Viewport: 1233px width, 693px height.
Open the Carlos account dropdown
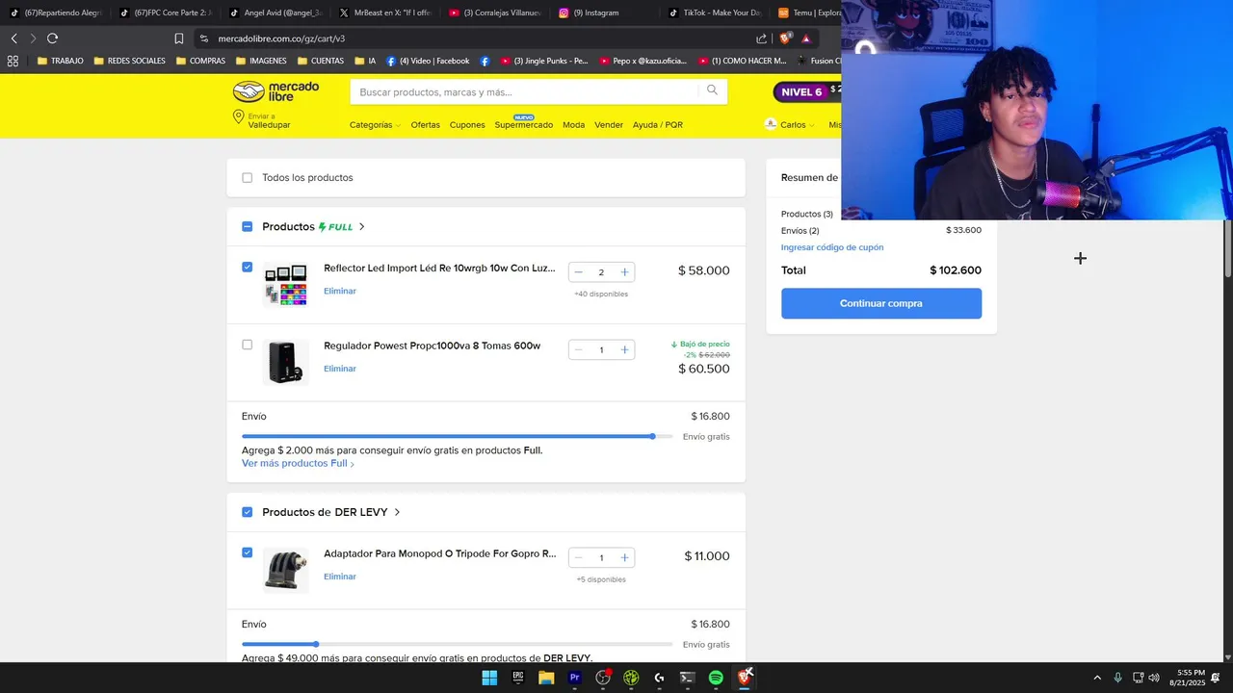click(x=790, y=125)
